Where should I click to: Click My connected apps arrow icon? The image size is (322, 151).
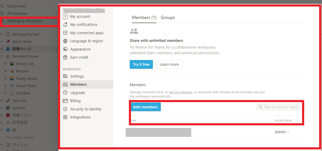[x=65, y=33]
